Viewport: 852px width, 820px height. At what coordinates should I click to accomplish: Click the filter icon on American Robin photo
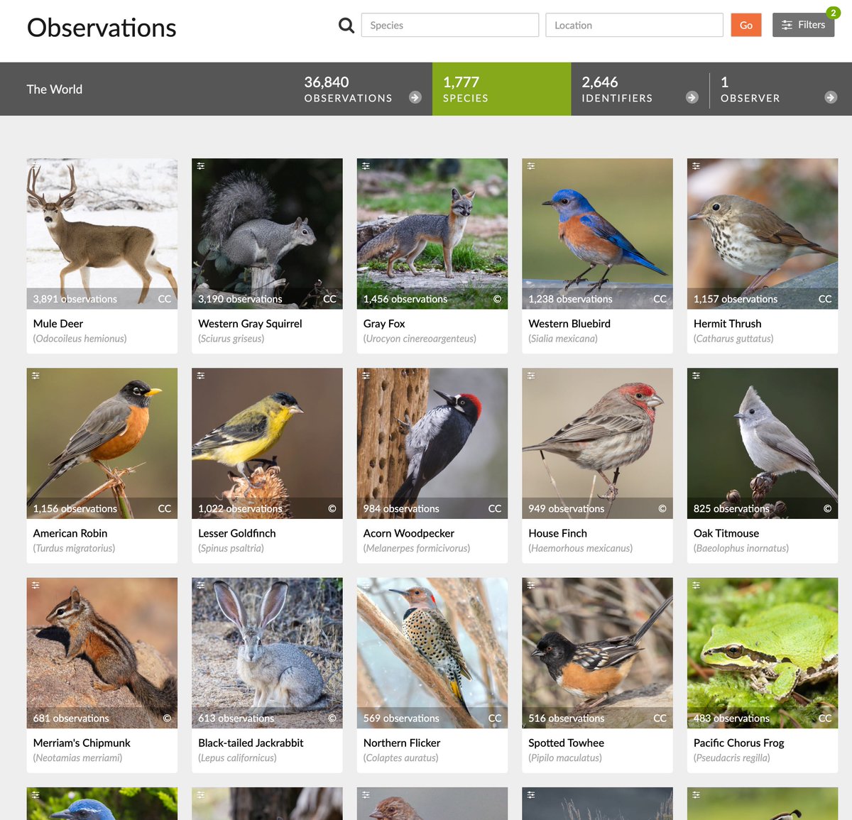pyautogui.click(x=35, y=376)
